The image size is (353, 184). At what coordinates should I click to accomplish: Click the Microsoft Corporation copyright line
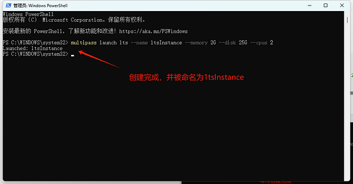(x=74, y=20)
